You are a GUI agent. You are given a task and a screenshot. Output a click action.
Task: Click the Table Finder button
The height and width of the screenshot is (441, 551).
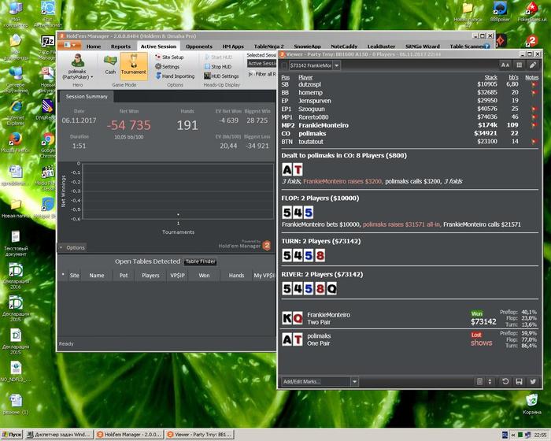(x=200, y=261)
